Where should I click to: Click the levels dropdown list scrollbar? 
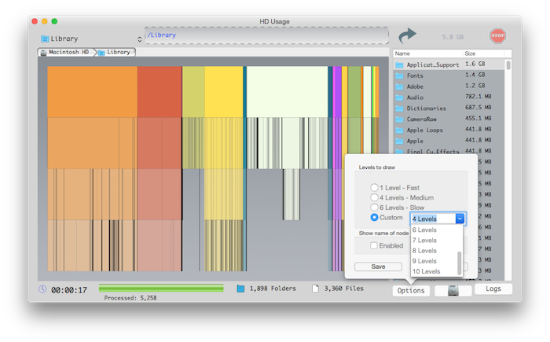[459, 263]
